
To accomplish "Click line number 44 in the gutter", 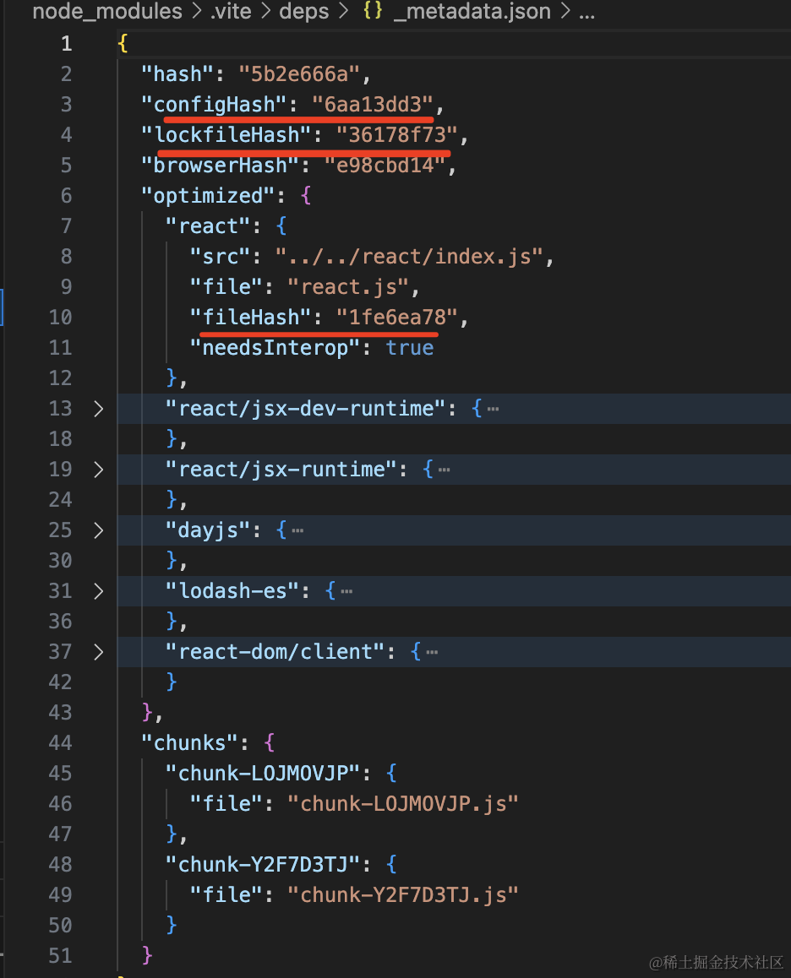I will coord(61,743).
